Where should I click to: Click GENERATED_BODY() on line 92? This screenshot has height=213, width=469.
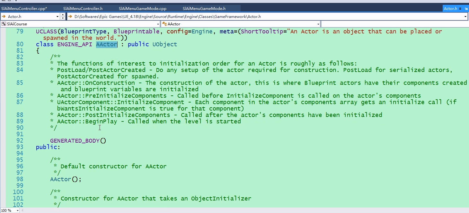click(x=78, y=141)
